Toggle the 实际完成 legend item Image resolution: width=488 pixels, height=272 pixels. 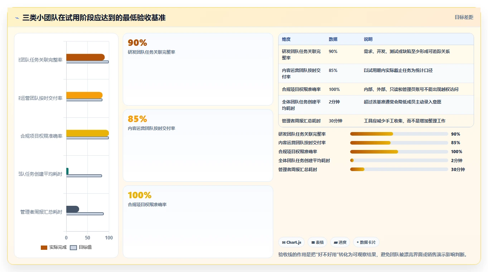(x=54, y=247)
